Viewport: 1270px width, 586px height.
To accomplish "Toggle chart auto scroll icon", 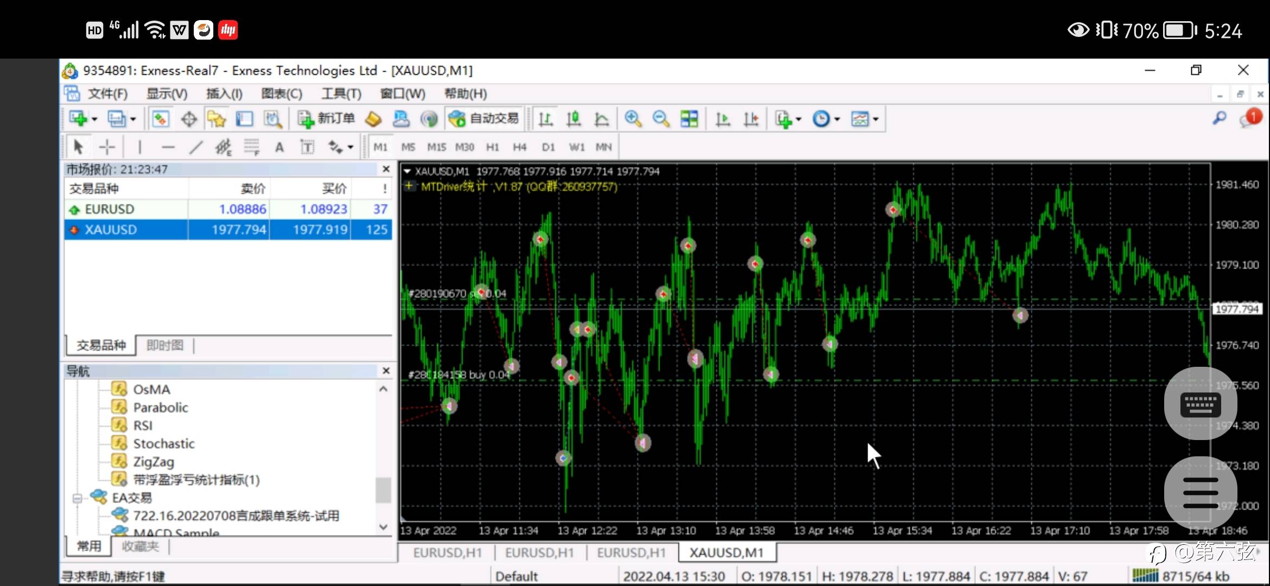I will (722, 119).
